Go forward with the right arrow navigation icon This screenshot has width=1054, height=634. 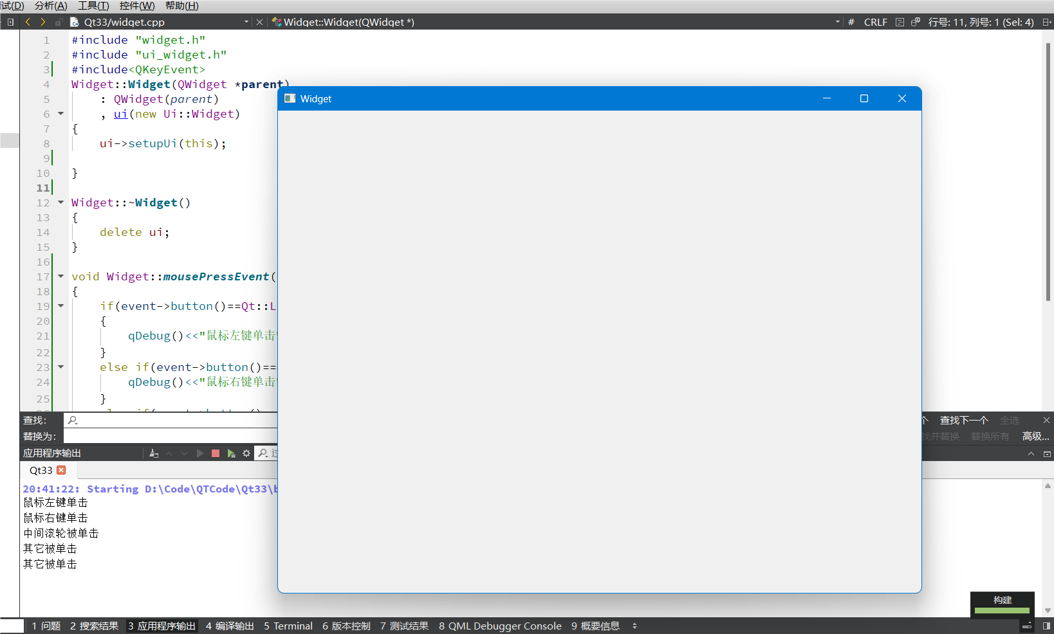42,22
